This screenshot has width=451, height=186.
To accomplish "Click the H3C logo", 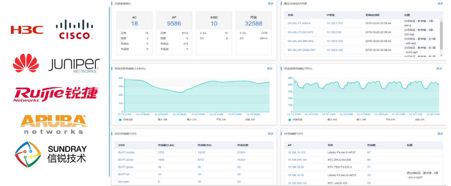I will [x=27, y=30].
